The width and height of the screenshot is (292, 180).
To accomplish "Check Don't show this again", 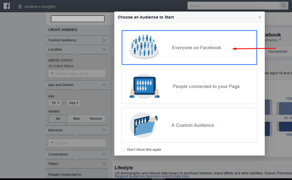I will [123, 149].
